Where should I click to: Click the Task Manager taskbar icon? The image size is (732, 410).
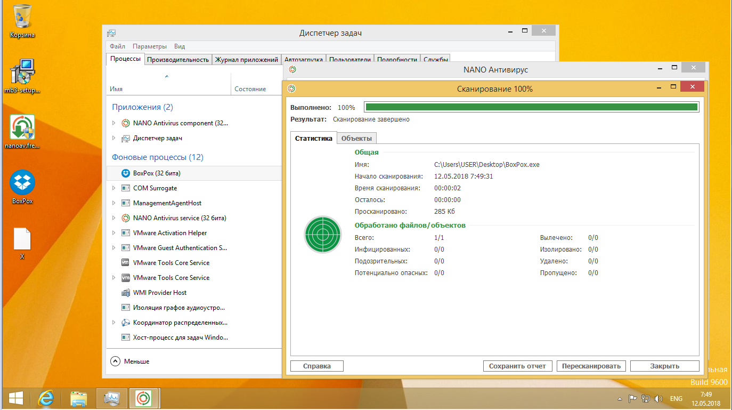(x=111, y=398)
